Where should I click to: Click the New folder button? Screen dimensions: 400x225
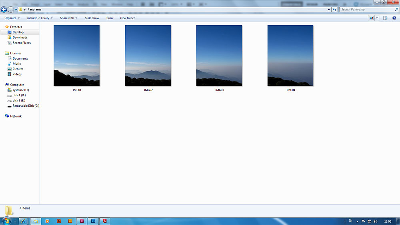point(127,18)
